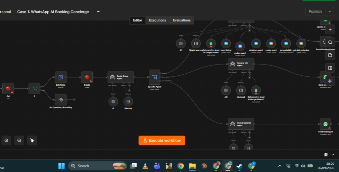Click the workflow title Case 1: WhatsApp AI Booking Concierge

pos(53,12)
